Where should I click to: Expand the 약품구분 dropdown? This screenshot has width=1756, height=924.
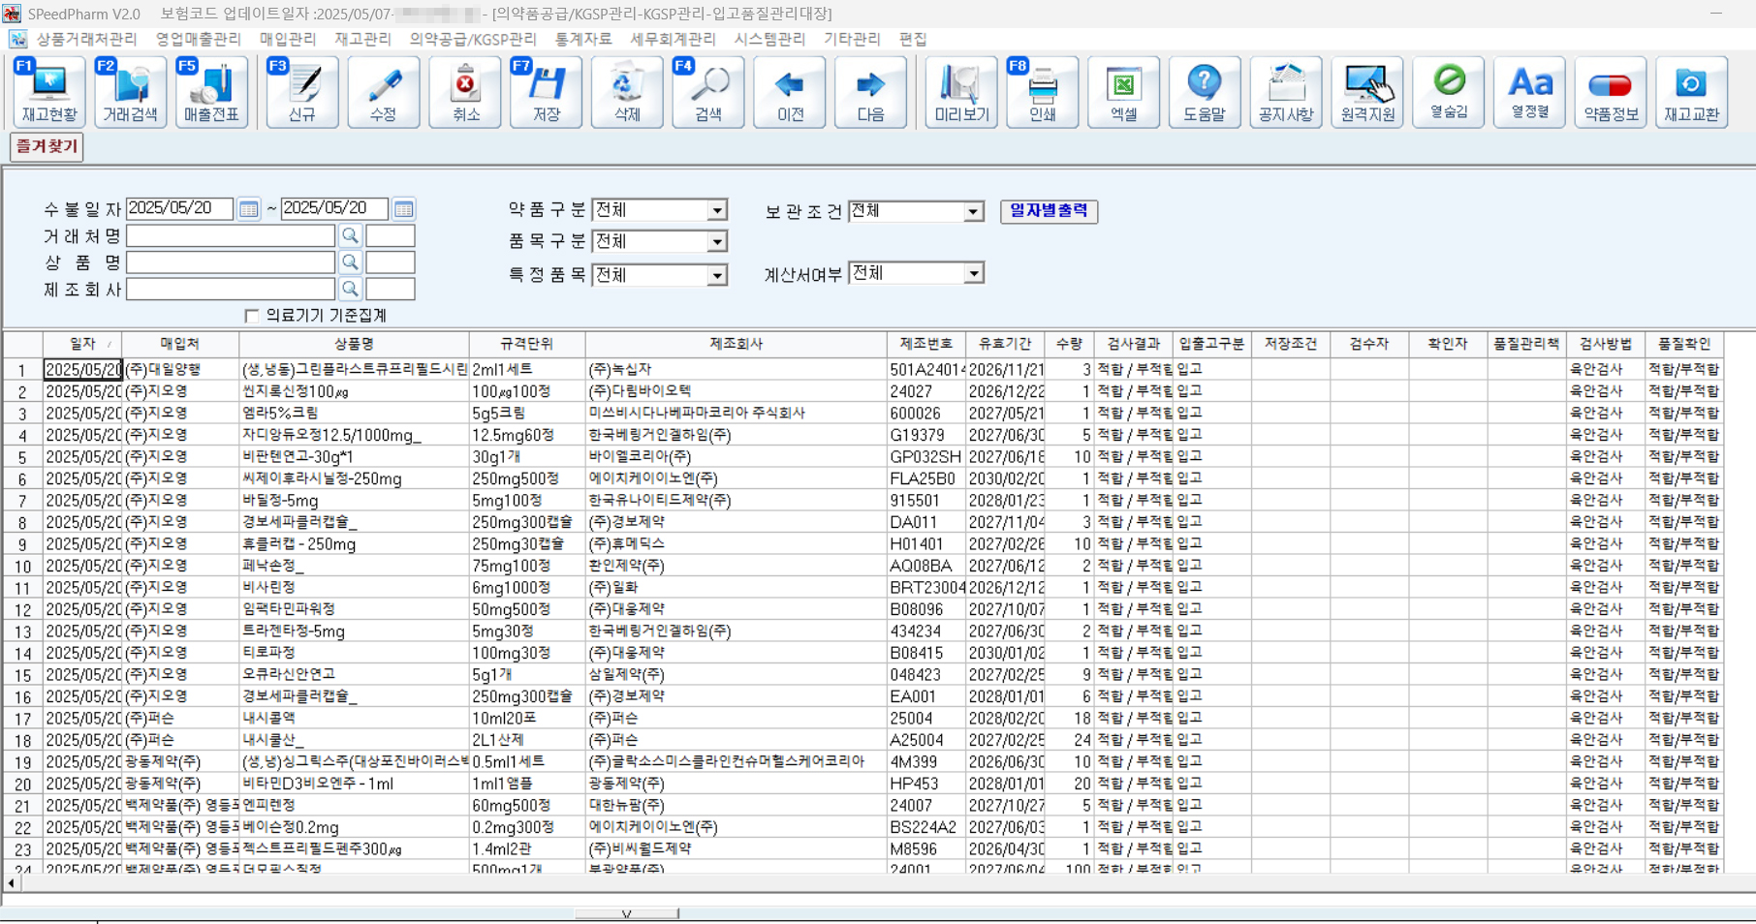(717, 210)
